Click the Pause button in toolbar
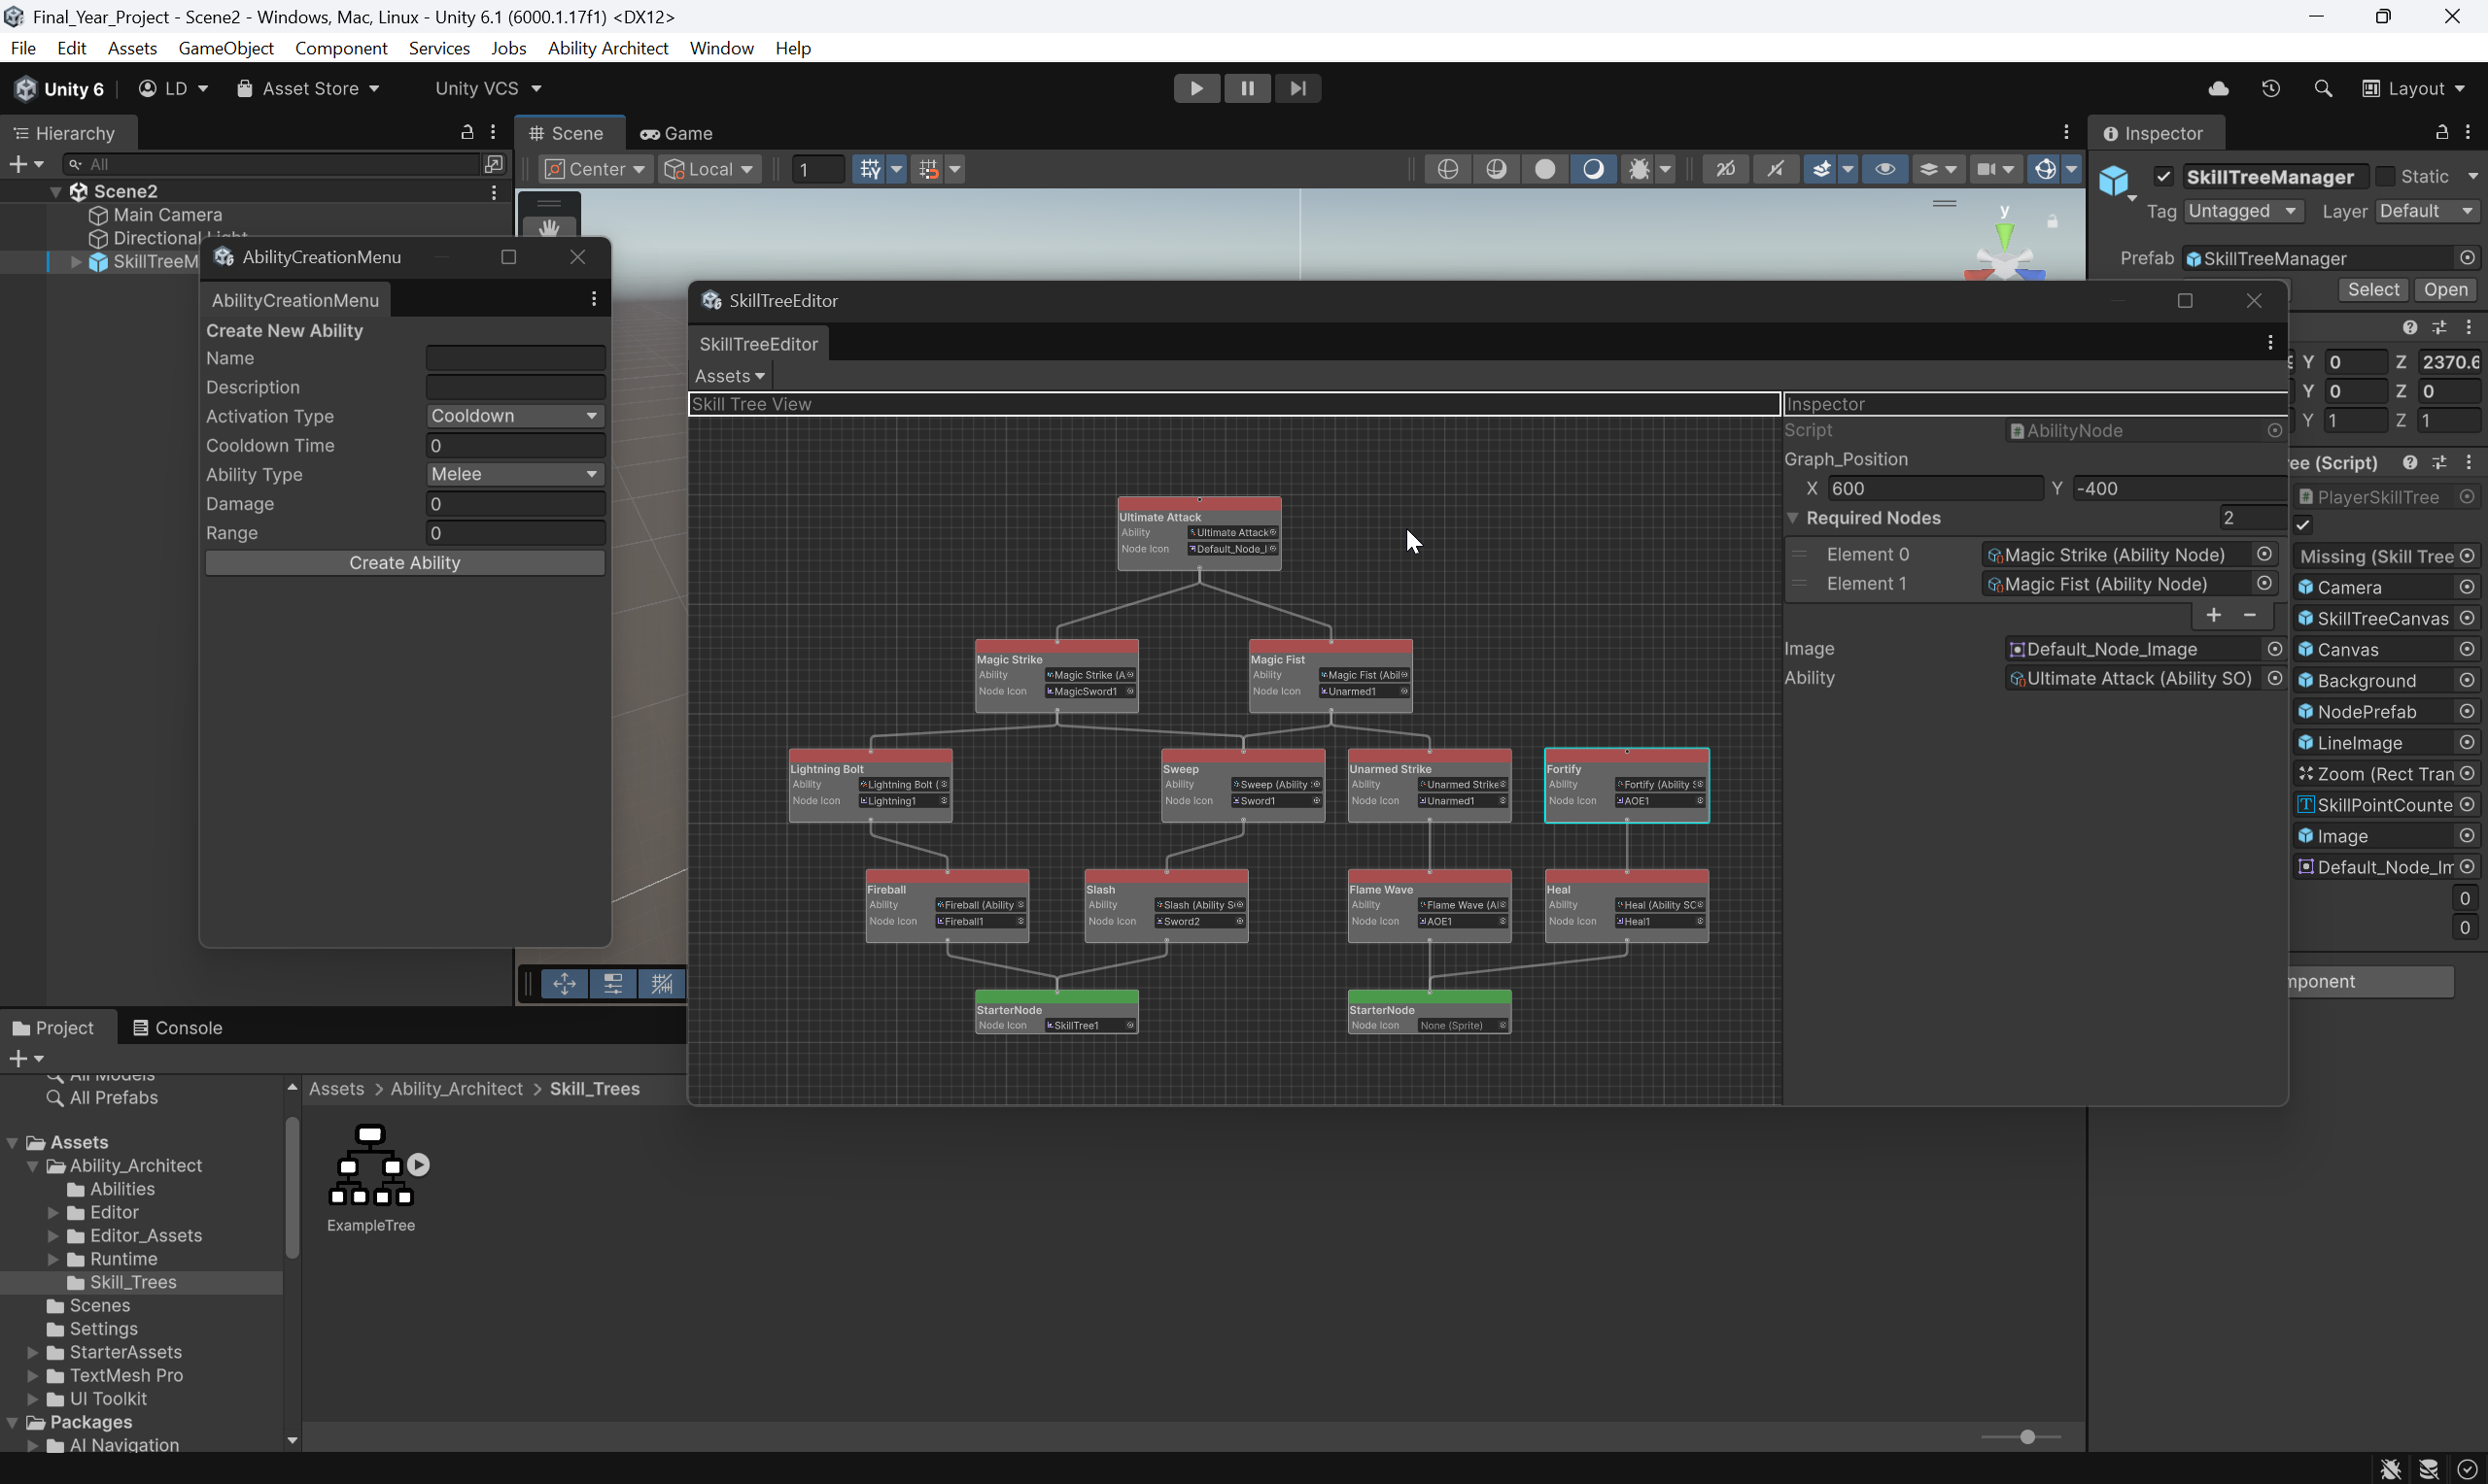The height and width of the screenshot is (1484, 2488). [x=1248, y=88]
